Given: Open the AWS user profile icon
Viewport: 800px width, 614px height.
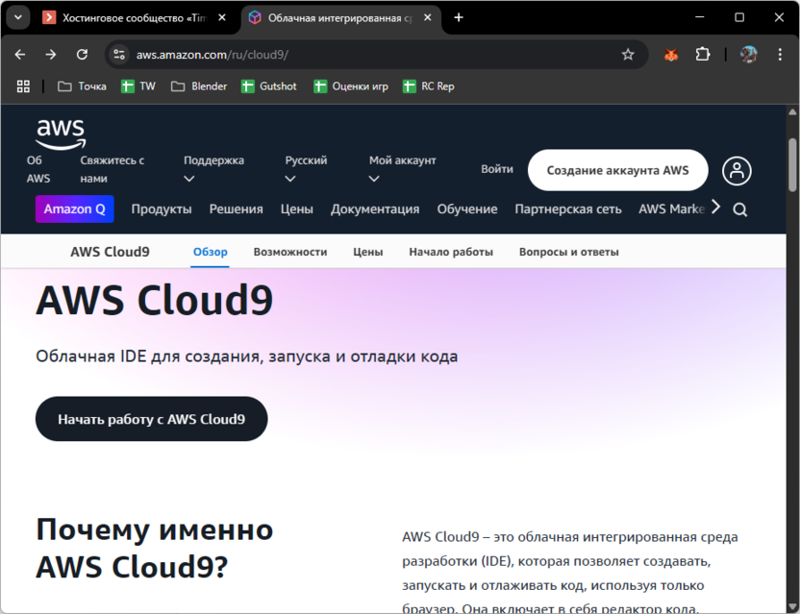Looking at the screenshot, I should [x=737, y=171].
